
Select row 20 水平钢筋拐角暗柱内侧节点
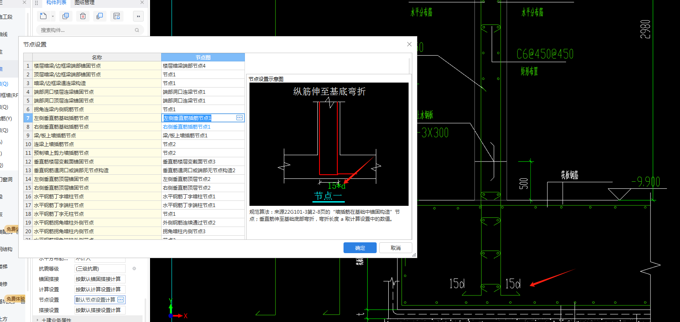tap(97, 231)
